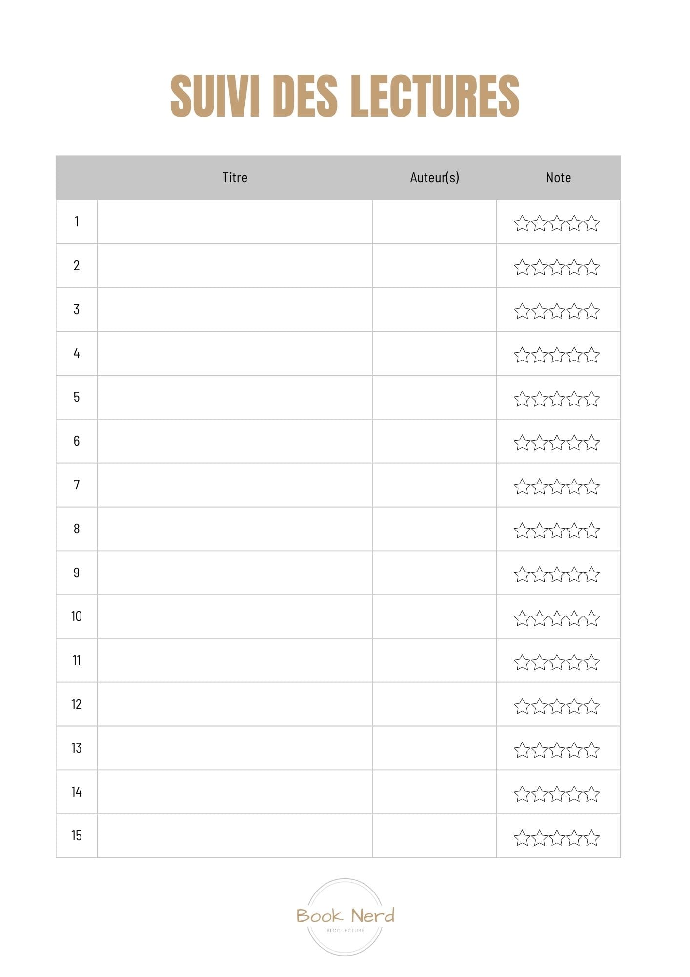Click the row number 4 cell

77,353
